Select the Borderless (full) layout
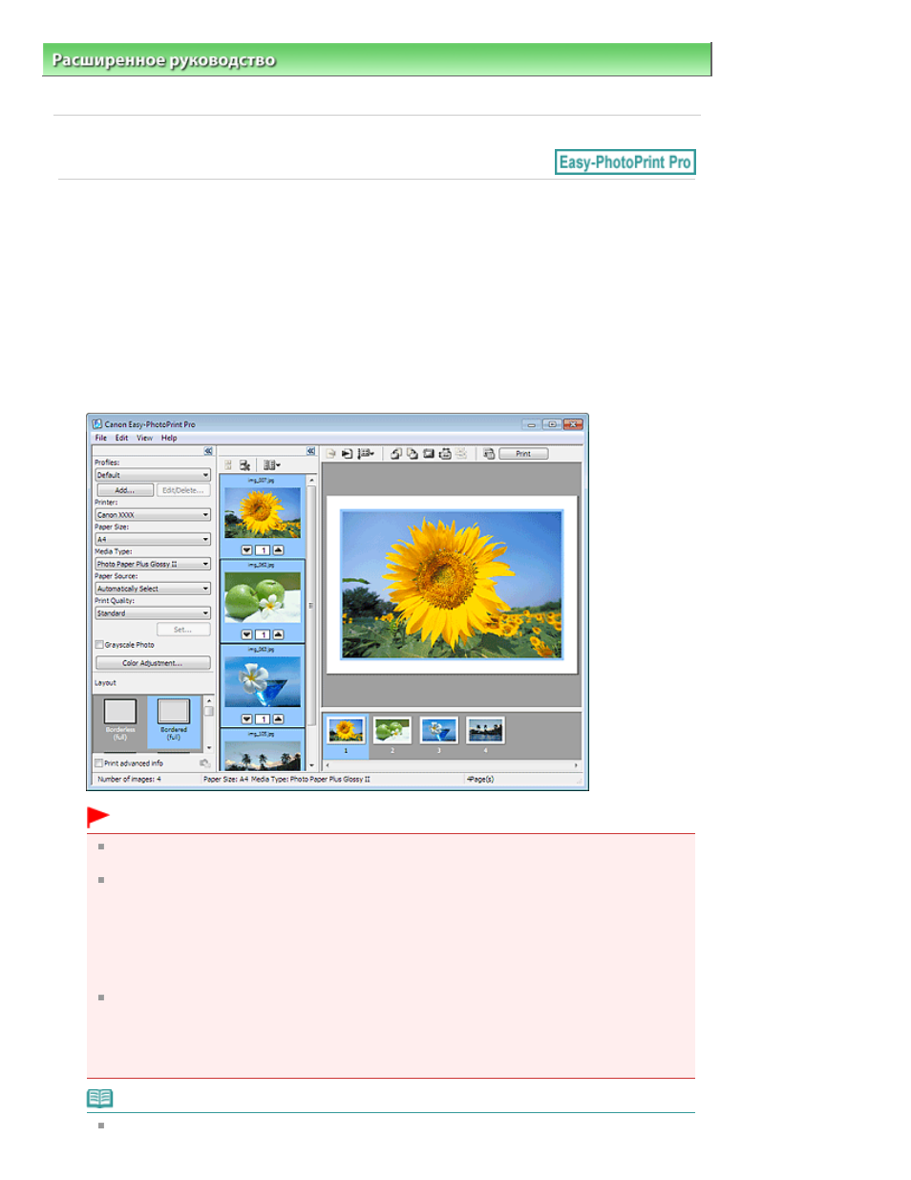 [120, 721]
